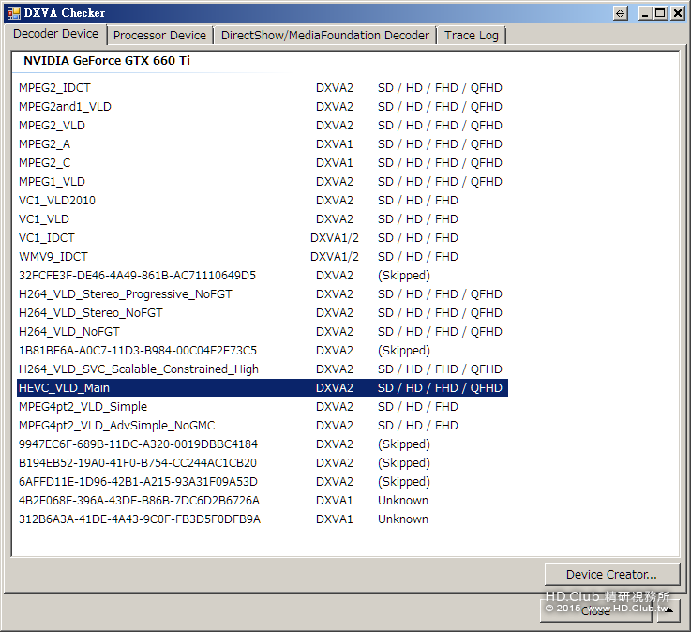Image resolution: width=691 pixels, height=632 pixels.
Task: Select the MPEG2_C row
Action: tap(263, 162)
